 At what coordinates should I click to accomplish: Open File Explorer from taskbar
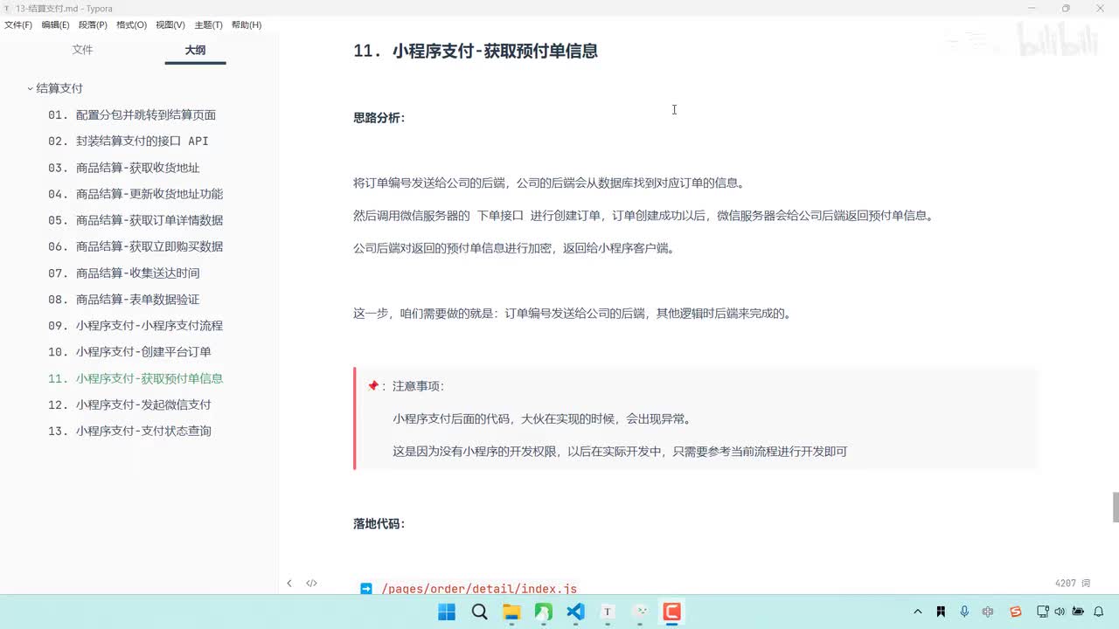point(511,612)
